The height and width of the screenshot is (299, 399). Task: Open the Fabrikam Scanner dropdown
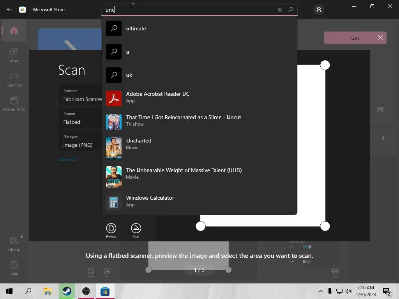[x=80, y=96]
